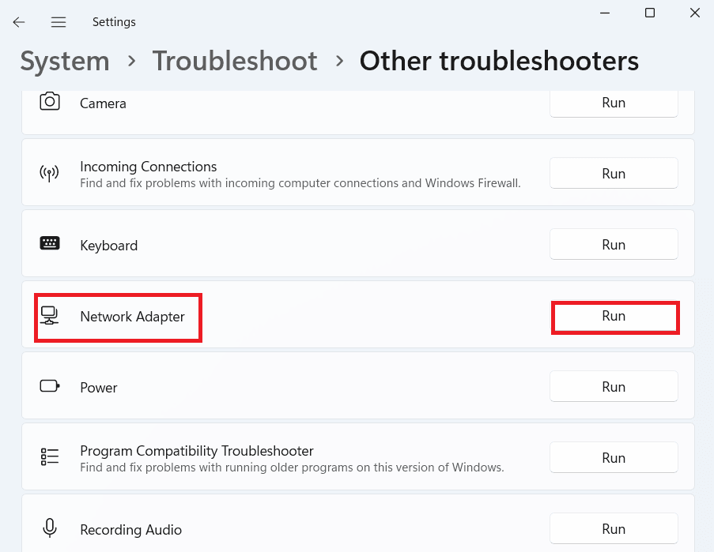Navigate to System breadcrumb link
Screen dimensions: 714x552
(64, 61)
